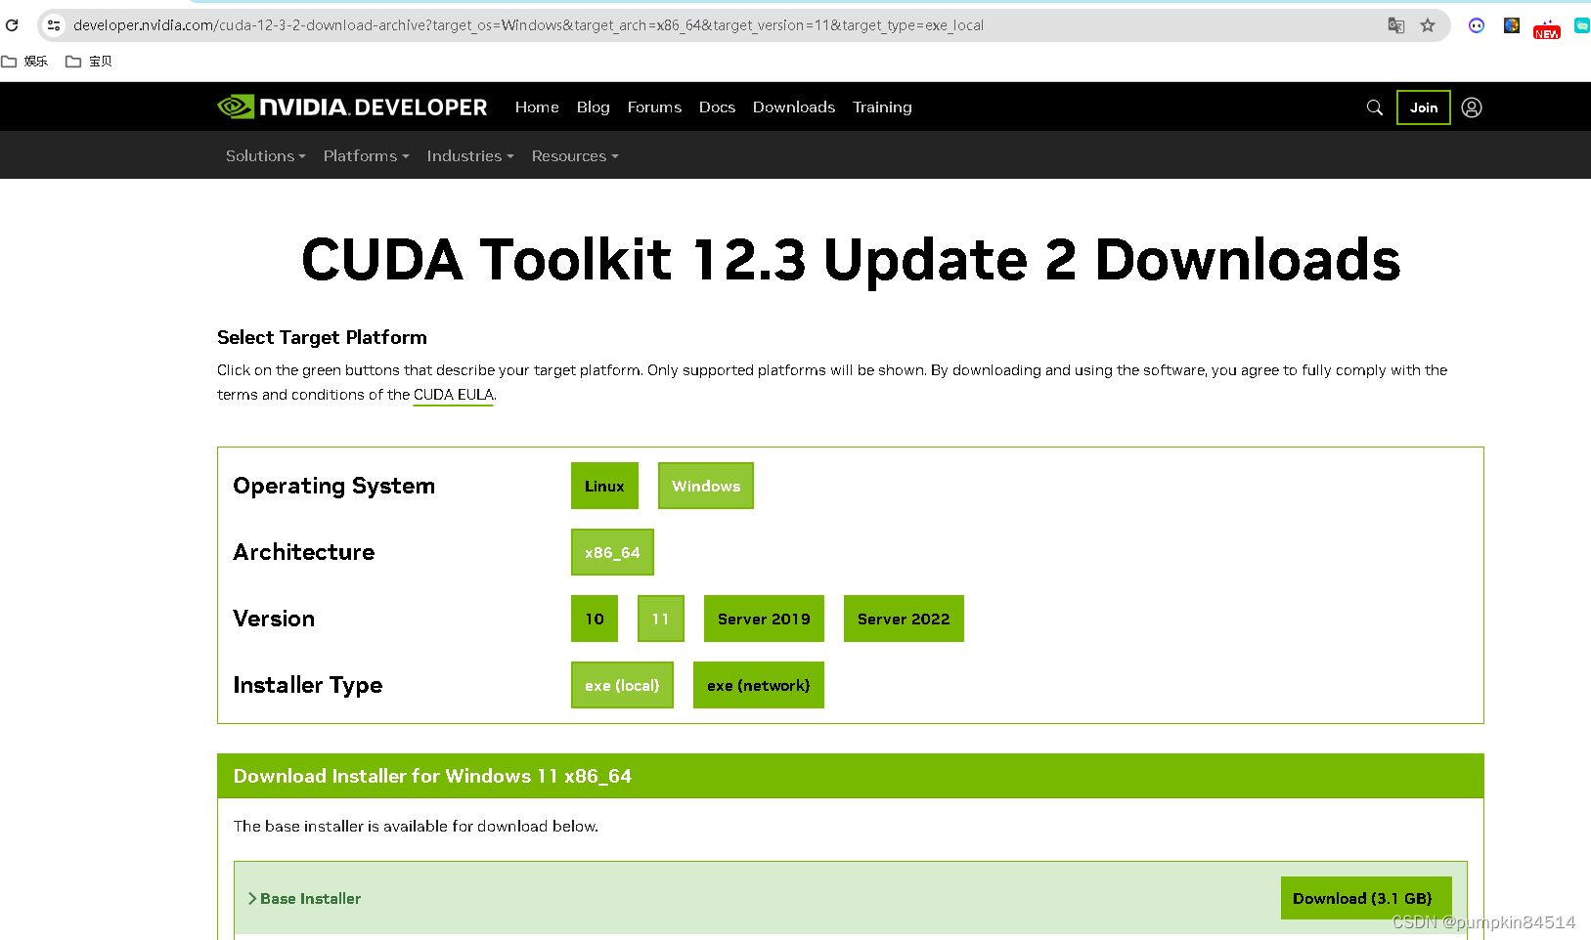Click the NVIDIA Developer logo
This screenshot has width=1591, height=940.
[x=352, y=107]
